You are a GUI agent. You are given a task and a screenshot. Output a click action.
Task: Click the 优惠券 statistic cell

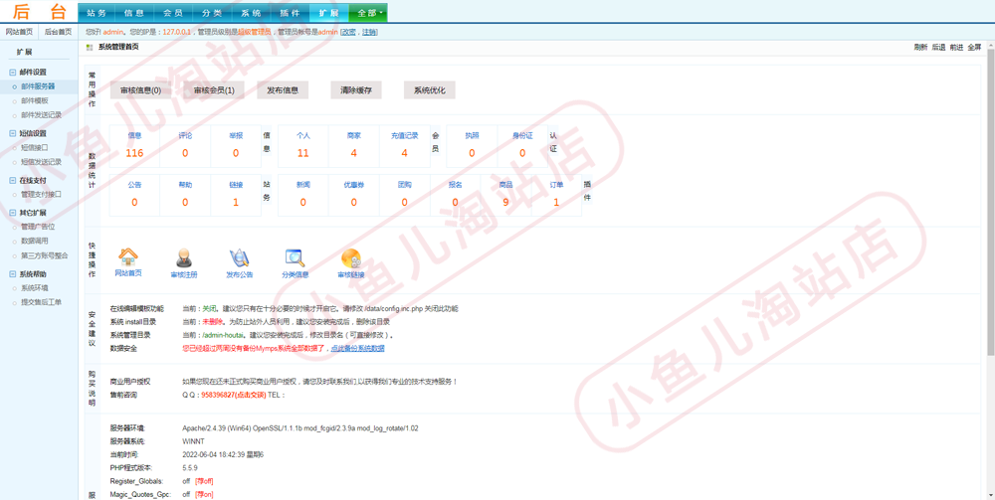tap(353, 195)
